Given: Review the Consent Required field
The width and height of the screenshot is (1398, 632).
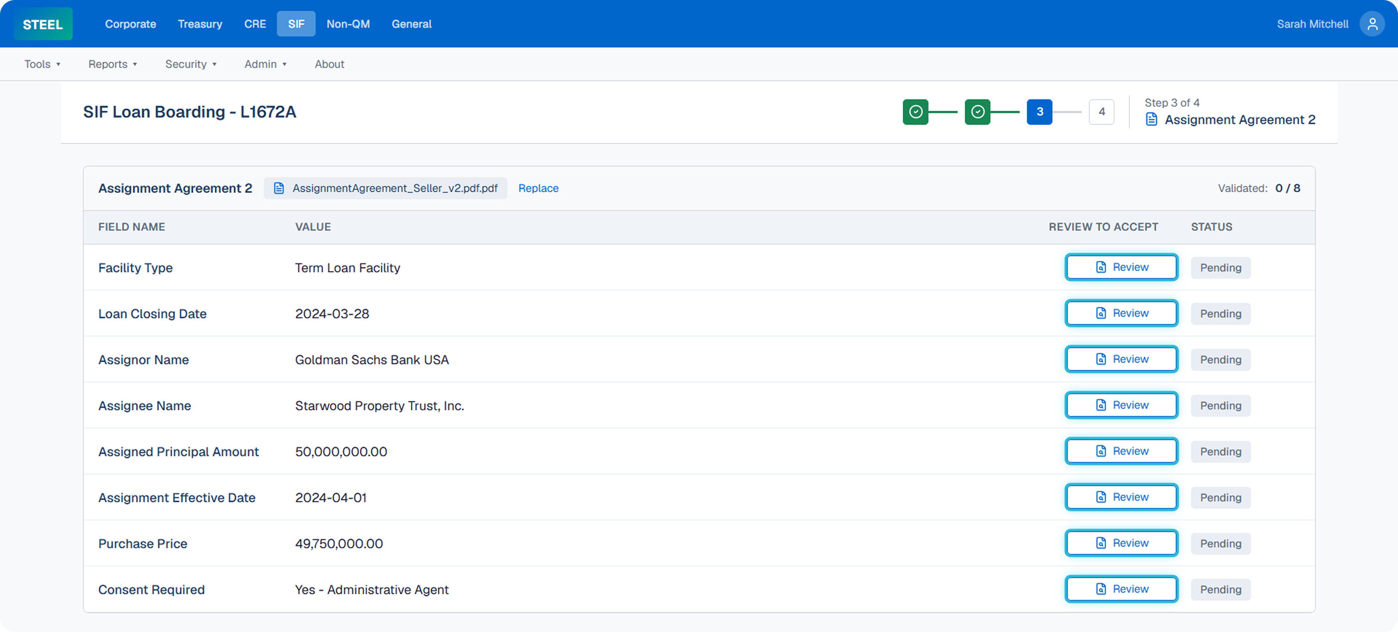Looking at the screenshot, I should (1121, 589).
